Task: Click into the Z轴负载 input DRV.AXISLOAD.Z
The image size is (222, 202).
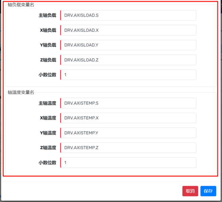Action: [128, 60]
